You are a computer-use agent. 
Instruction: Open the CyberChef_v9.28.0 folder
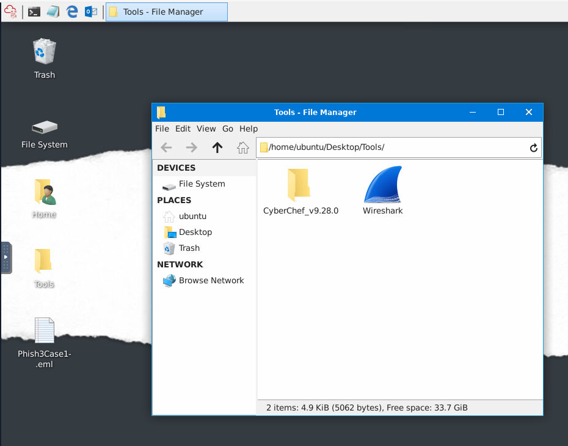tap(299, 185)
